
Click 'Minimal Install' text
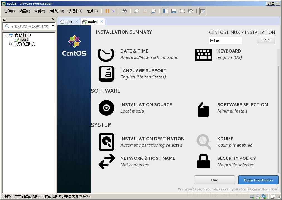[x=232, y=111]
